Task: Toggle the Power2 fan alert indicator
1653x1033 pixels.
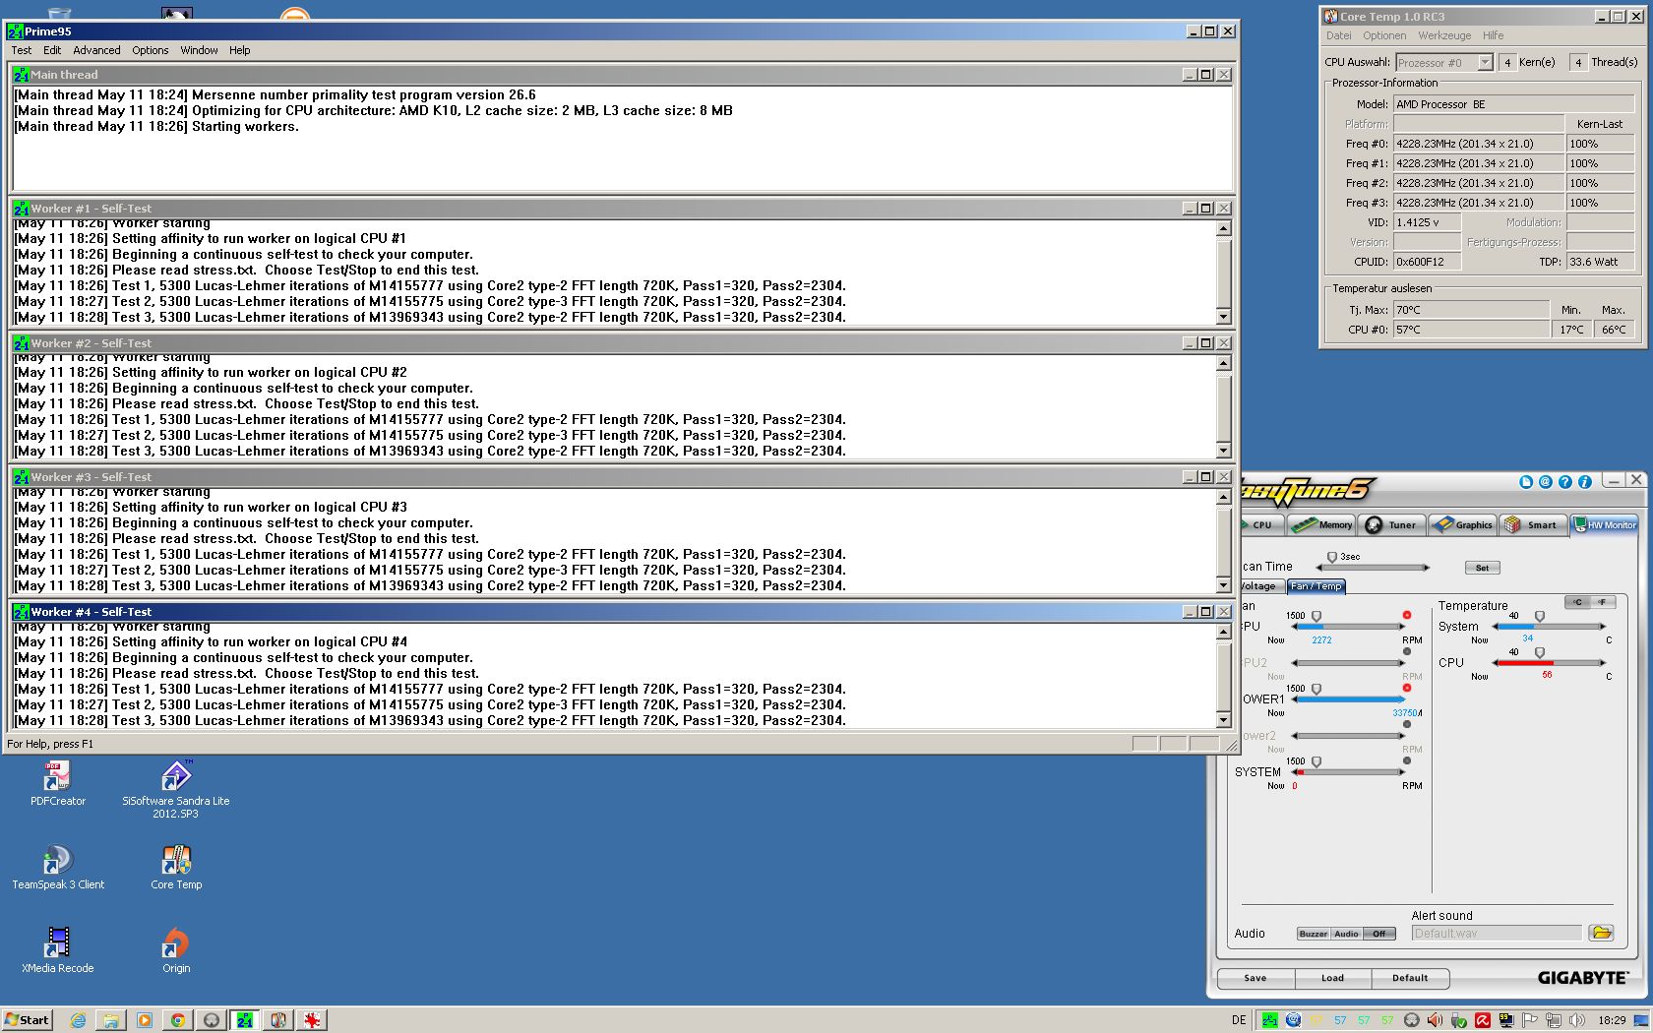Action: [x=1407, y=724]
